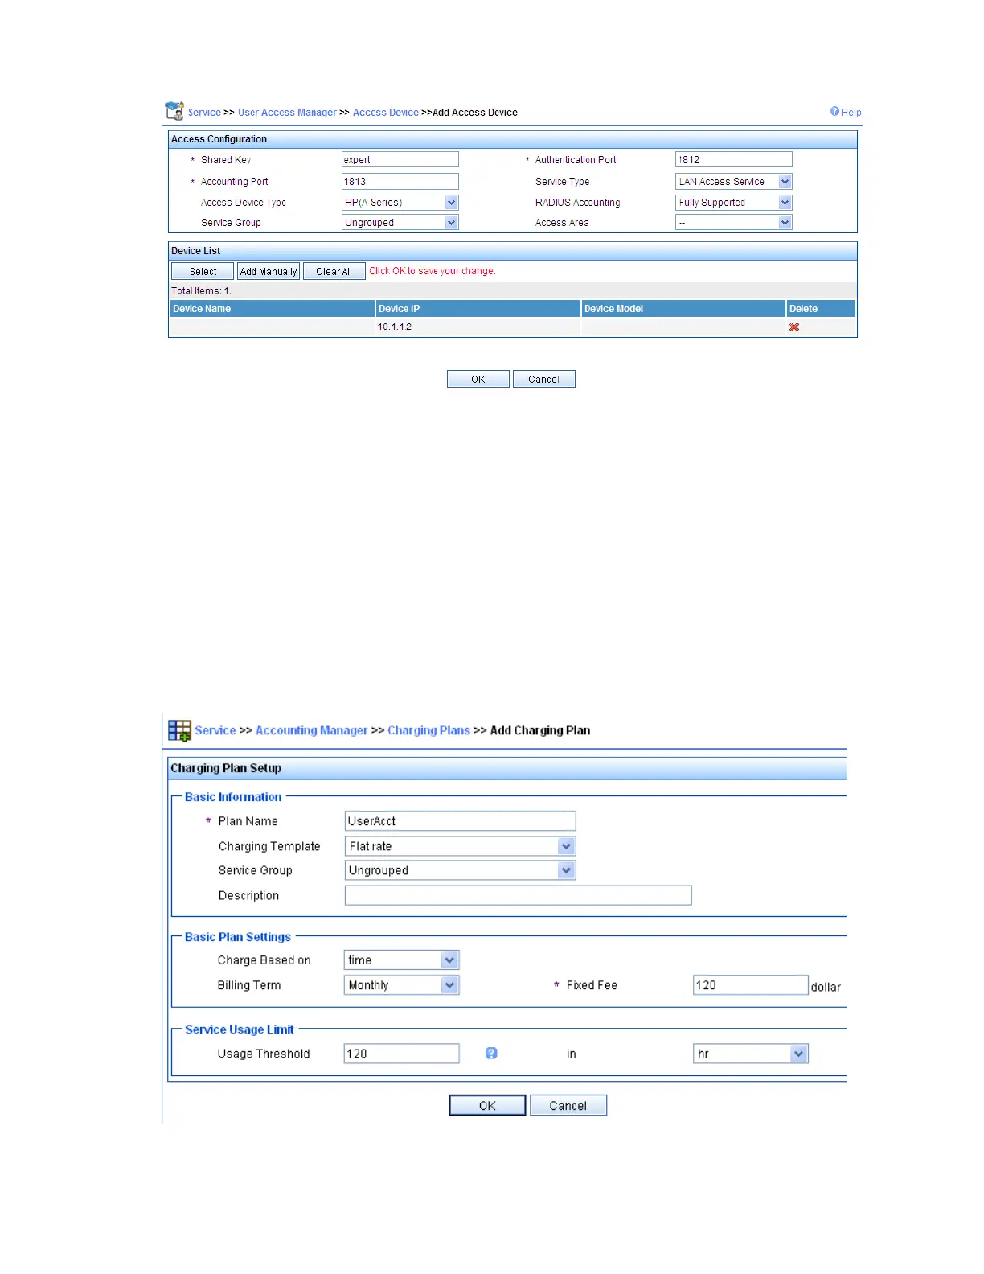Open the hr unit dropdown

[x=751, y=1054]
